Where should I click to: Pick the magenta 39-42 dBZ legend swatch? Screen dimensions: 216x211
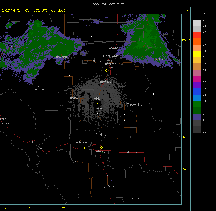coord(197,79)
